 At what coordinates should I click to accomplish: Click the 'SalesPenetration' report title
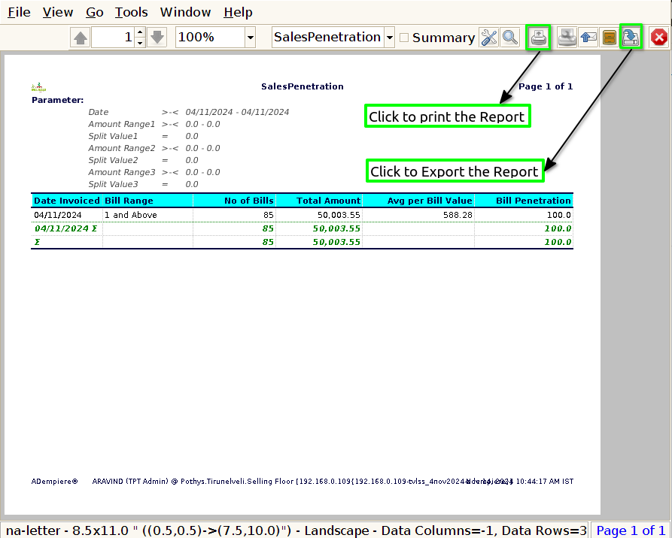pos(303,86)
